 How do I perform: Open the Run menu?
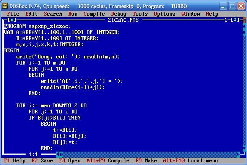pos(73,14)
